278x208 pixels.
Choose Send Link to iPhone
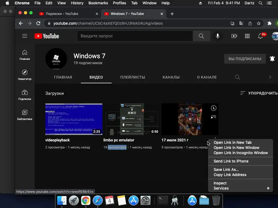click(241, 161)
